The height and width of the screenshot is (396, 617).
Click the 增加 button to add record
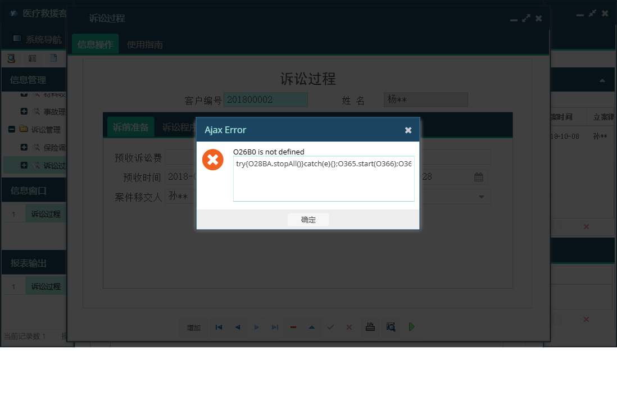[193, 327]
